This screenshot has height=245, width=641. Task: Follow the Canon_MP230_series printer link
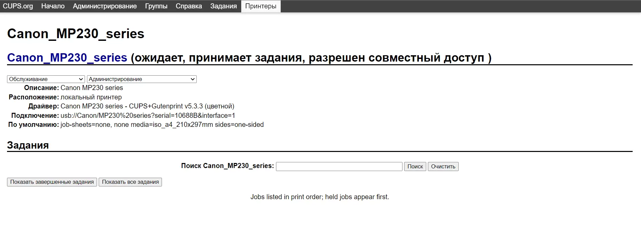coord(67,58)
